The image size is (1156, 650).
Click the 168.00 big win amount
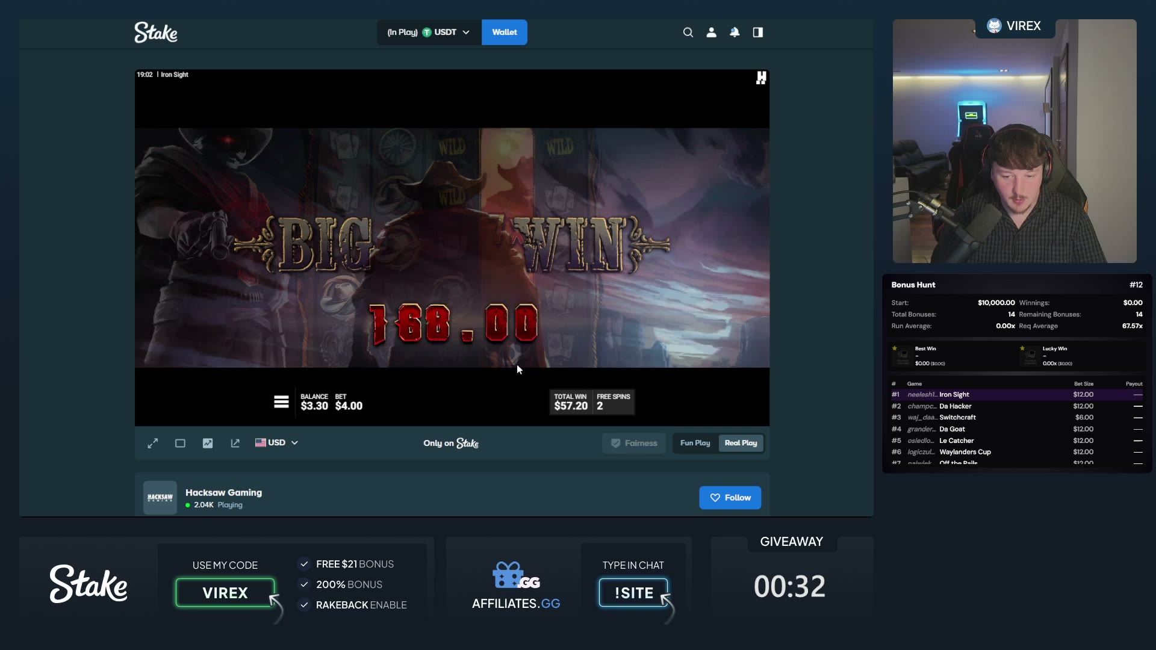point(453,323)
